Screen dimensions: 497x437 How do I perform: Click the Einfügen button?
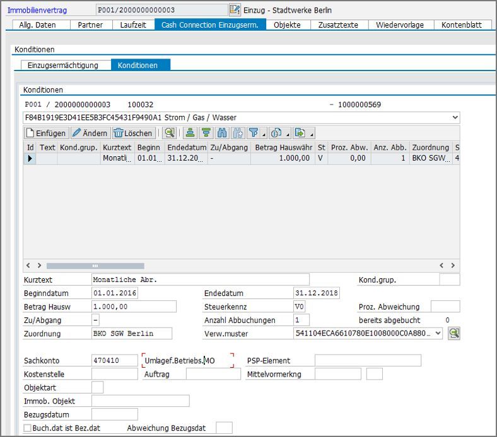pyautogui.click(x=46, y=133)
